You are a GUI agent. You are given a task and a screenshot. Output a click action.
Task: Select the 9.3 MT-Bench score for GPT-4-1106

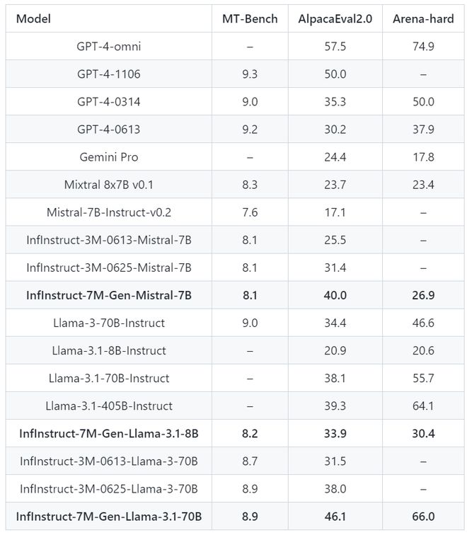coord(250,74)
